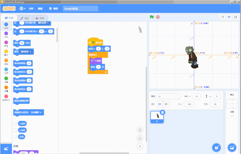This screenshot has width=241, height=154.
Task: Select the My Blocks category circle
Action: (6, 97)
